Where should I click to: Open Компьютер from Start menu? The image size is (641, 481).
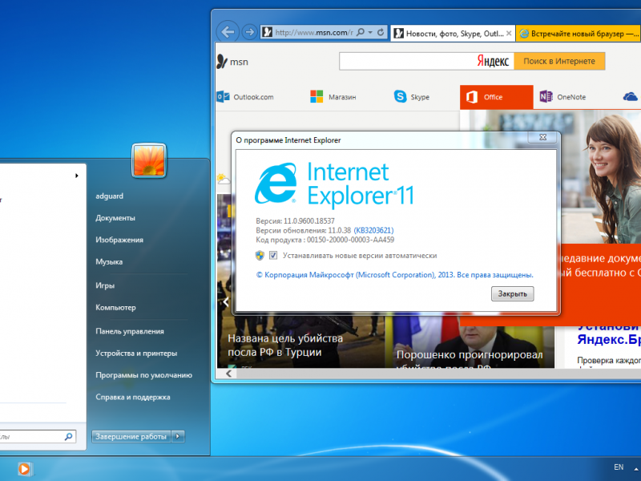[115, 308]
